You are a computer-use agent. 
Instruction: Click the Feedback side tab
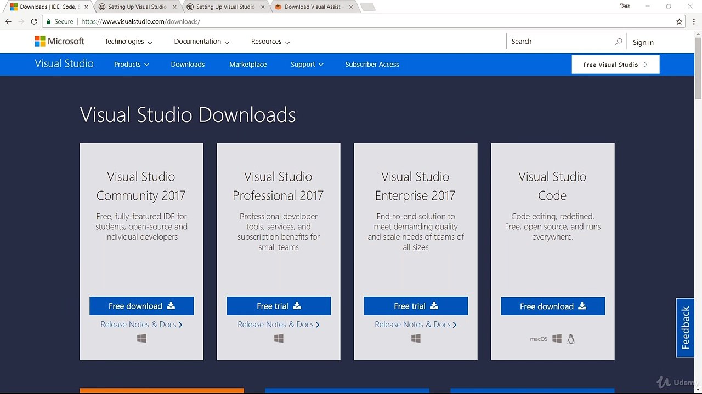685,328
